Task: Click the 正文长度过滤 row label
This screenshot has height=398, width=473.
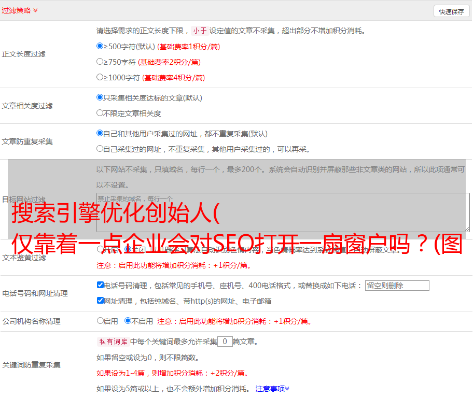Action: click(23, 54)
